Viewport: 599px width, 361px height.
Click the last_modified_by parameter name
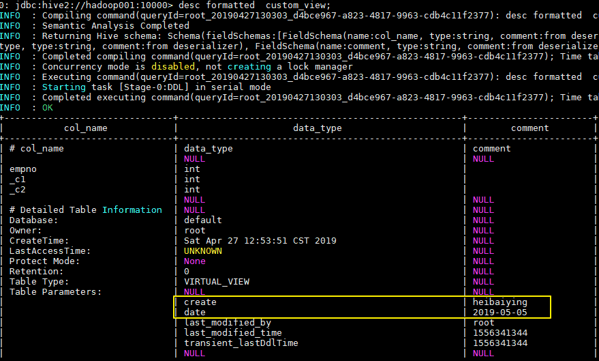(x=228, y=322)
